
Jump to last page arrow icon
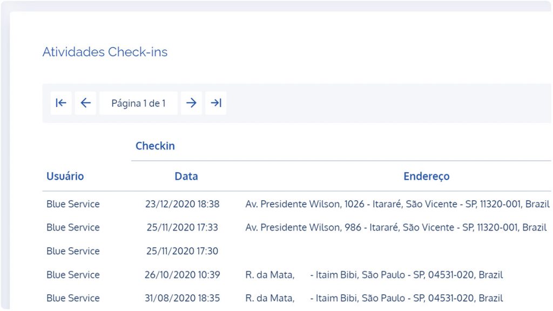pos(216,103)
